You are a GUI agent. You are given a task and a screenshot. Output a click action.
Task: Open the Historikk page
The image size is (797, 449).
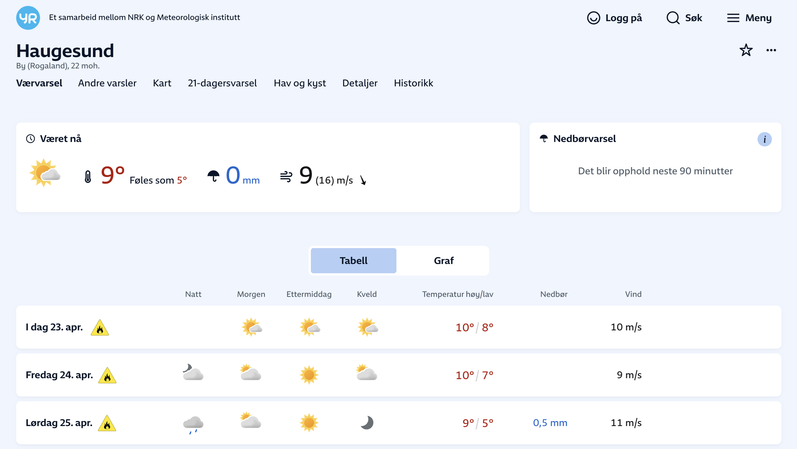coord(413,83)
